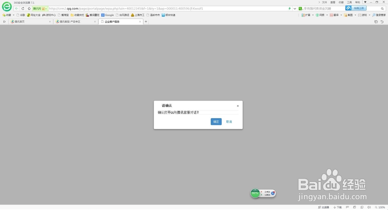Expand the 截图 dropdown arrow
388x210 pixels.
pos(355,15)
